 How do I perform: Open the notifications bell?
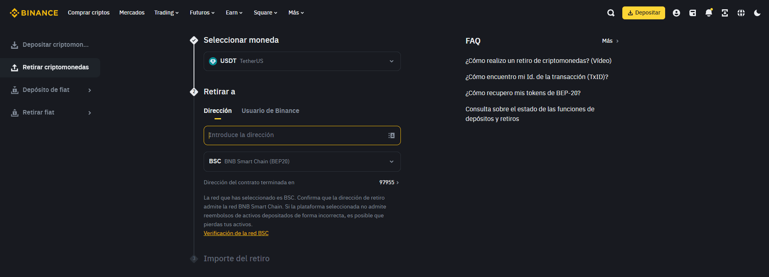pos(709,13)
